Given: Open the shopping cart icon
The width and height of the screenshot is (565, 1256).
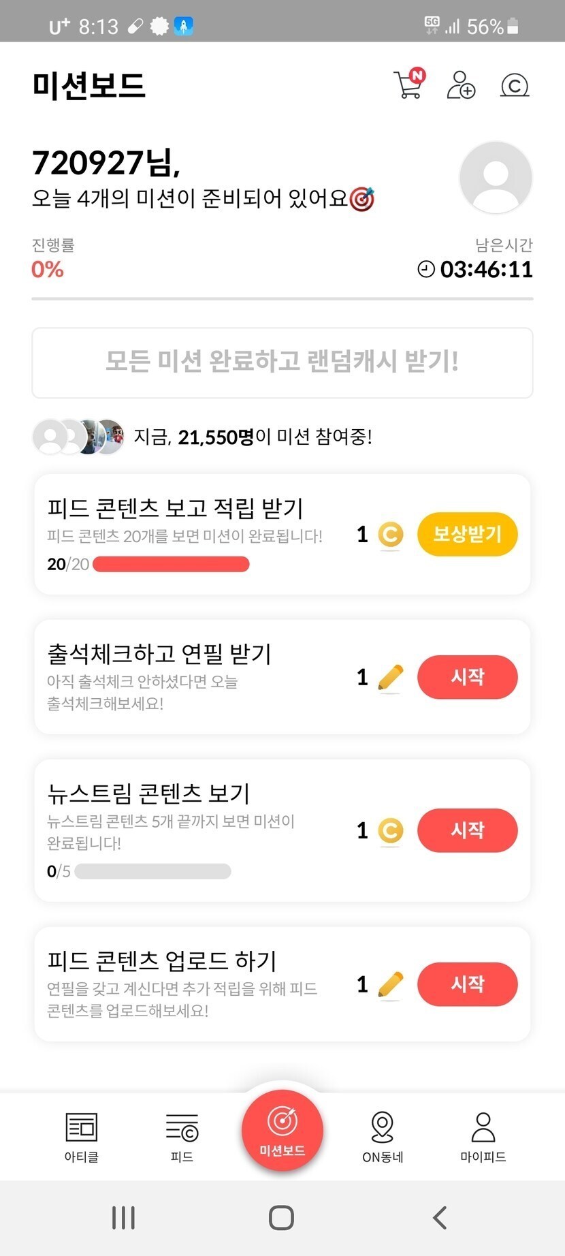Looking at the screenshot, I should click(x=409, y=85).
